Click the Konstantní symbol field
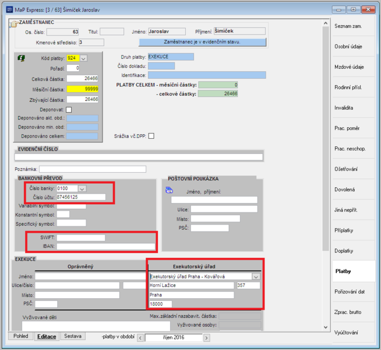Viewport: 381px width, 350px height. coord(63,214)
